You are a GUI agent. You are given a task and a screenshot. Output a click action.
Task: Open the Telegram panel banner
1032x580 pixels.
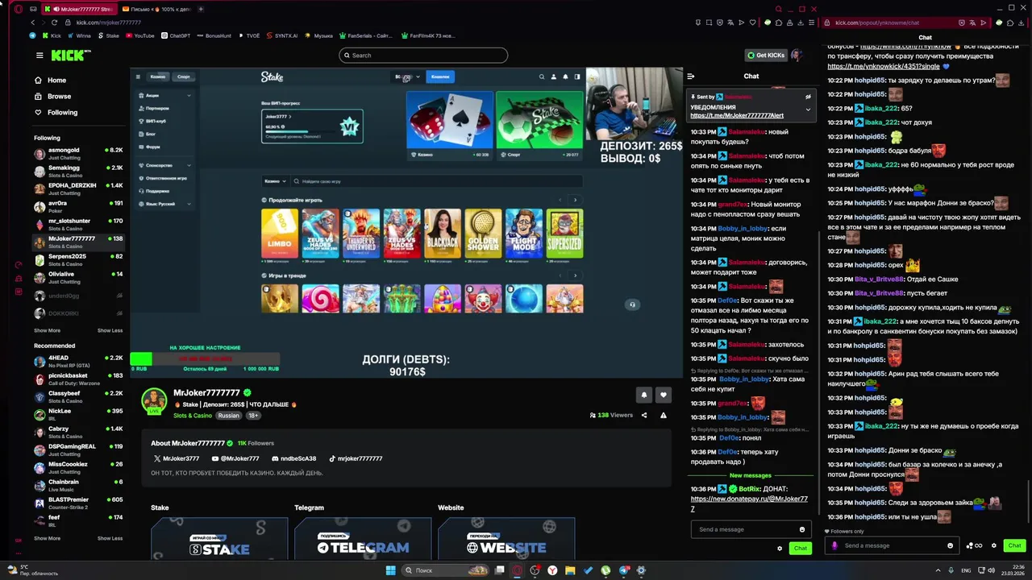(363, 538)
